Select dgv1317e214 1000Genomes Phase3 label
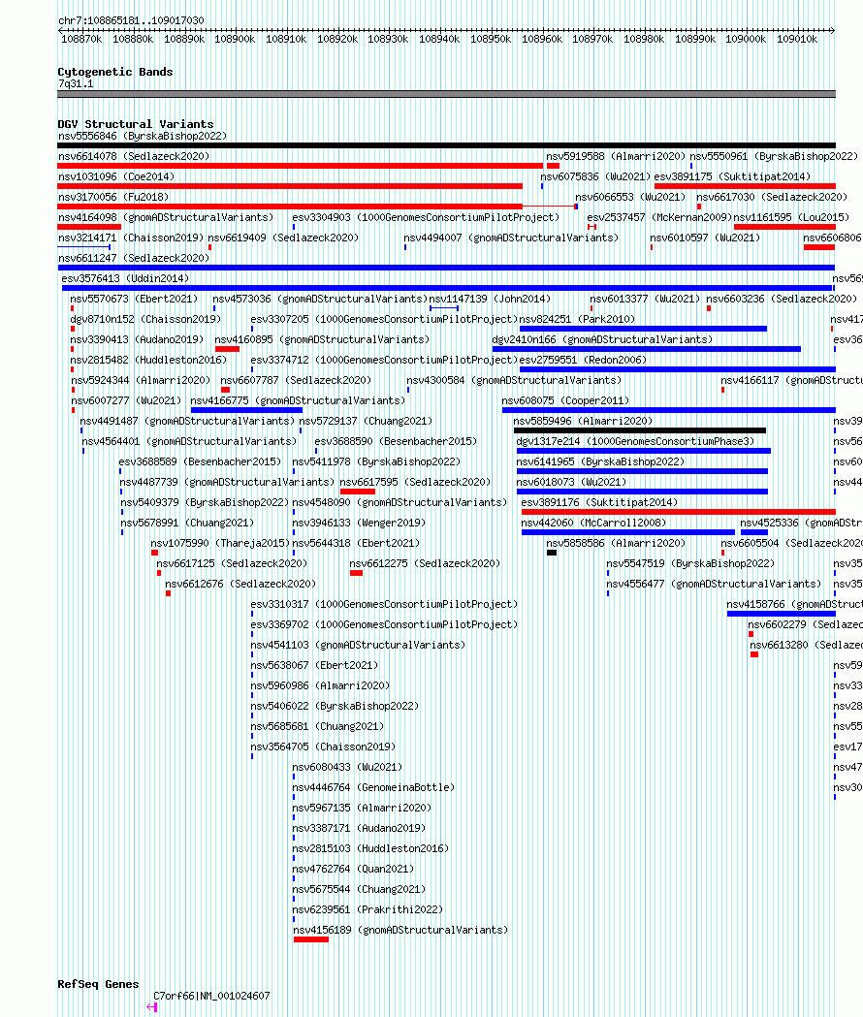 click(635, 441)
